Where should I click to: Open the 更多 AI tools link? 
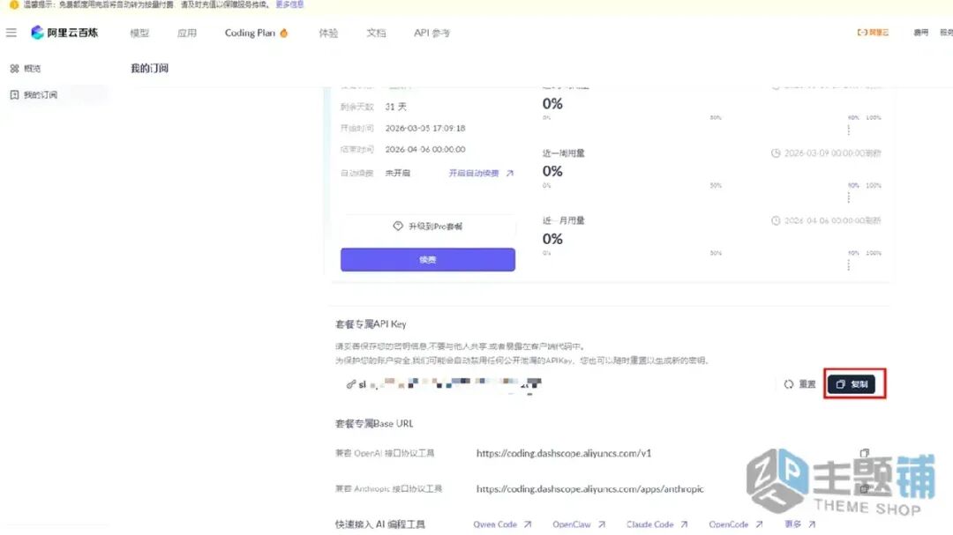792,524
